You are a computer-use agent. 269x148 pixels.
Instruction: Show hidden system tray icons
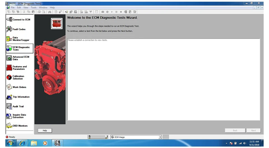[226, 143]
